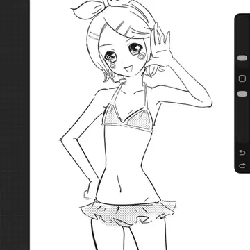
Task: Tap the undo arrow in sidebar
Action: 242,153
